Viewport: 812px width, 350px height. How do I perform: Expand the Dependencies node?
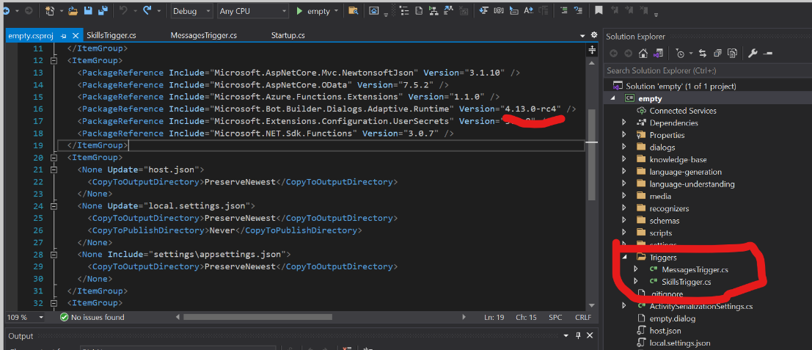point(624,123)
